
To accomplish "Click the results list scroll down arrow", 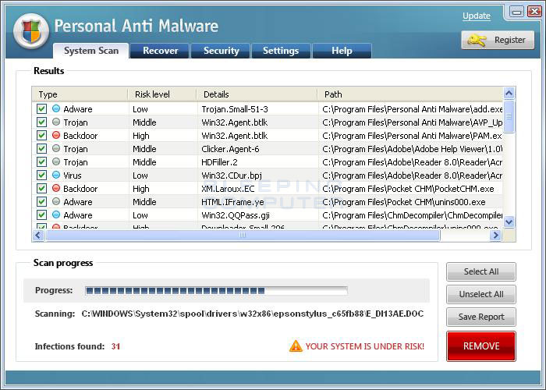I will [509, 222].
